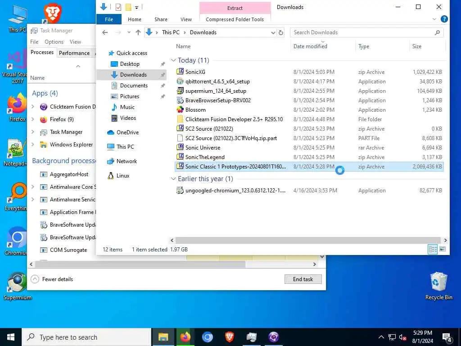
Task: Click Task Manager horizontal scrollbar
Action: click(x=140, y=264)
